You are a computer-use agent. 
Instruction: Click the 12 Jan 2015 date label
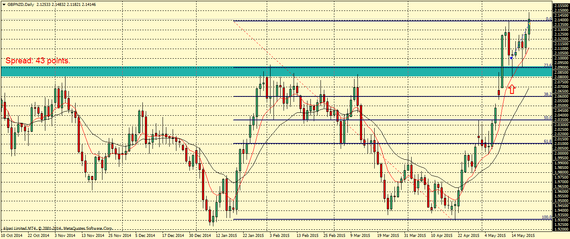[227, 236]
